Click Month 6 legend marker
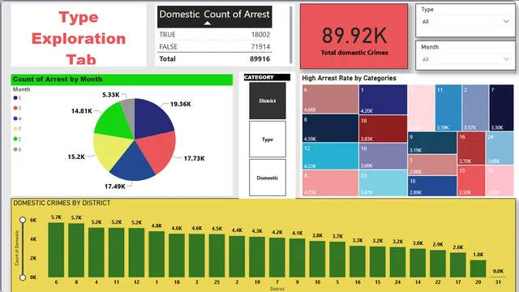Viewport: 519px width, 292px height. coord(15,149)
